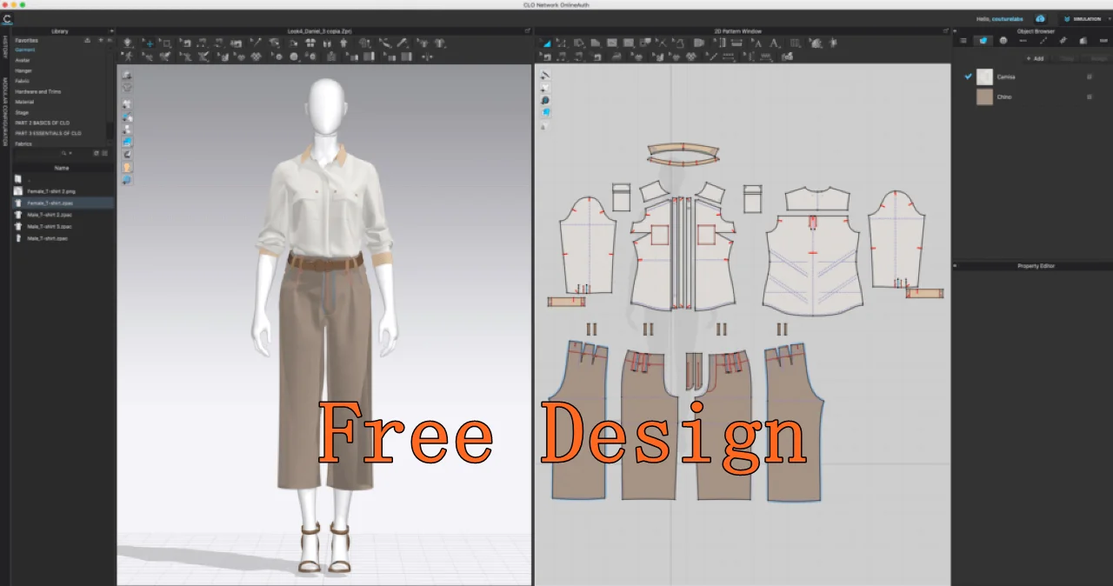Image resolution: width=1113 pixels, height=586 pixels.
Task: Switch to the Fabric tab in Object Browser
Action: click(x=983, y=41)
